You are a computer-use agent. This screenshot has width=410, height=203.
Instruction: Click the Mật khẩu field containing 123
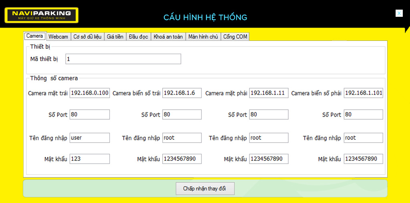[90, 159]
